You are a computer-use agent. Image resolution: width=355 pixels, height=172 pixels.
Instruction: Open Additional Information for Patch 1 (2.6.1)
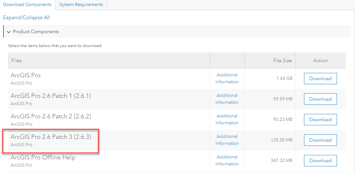pyautogui.click(x=227, y=99)
